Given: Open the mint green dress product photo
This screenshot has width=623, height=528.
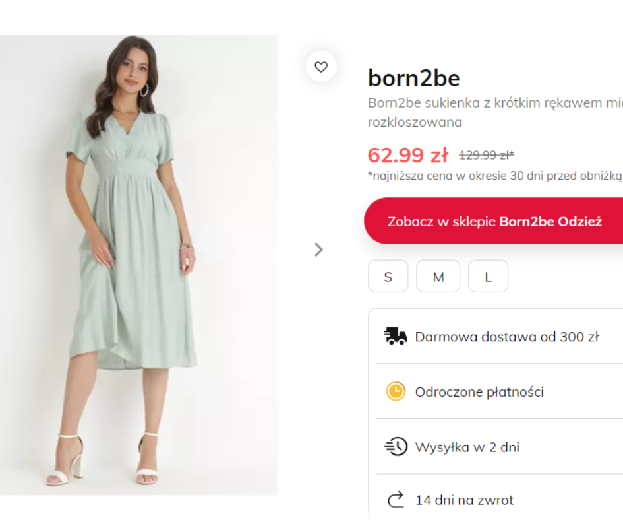Looking at the screenshot, I should tap(138, 264).
